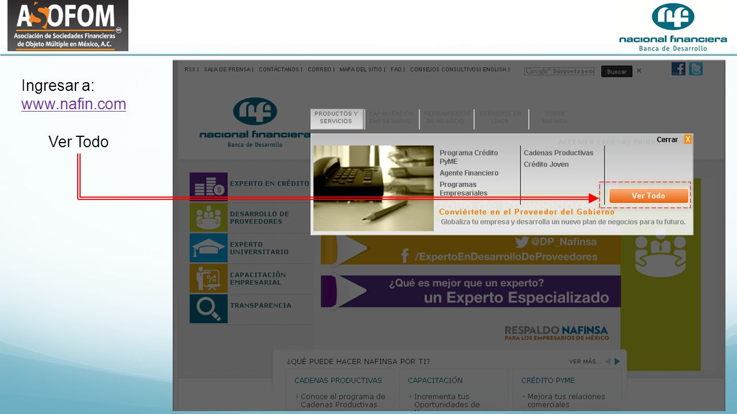Viewport: 737px width, 414px height.
Task: Click Experto en Crédito sidebar label
Action: coord(269,183)
